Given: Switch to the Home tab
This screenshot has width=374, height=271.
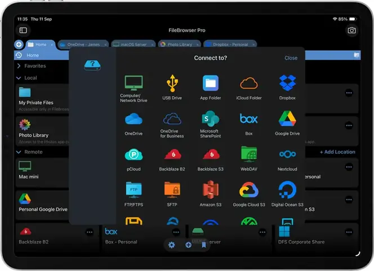Looking at the screenshot, I should [41, 45].
